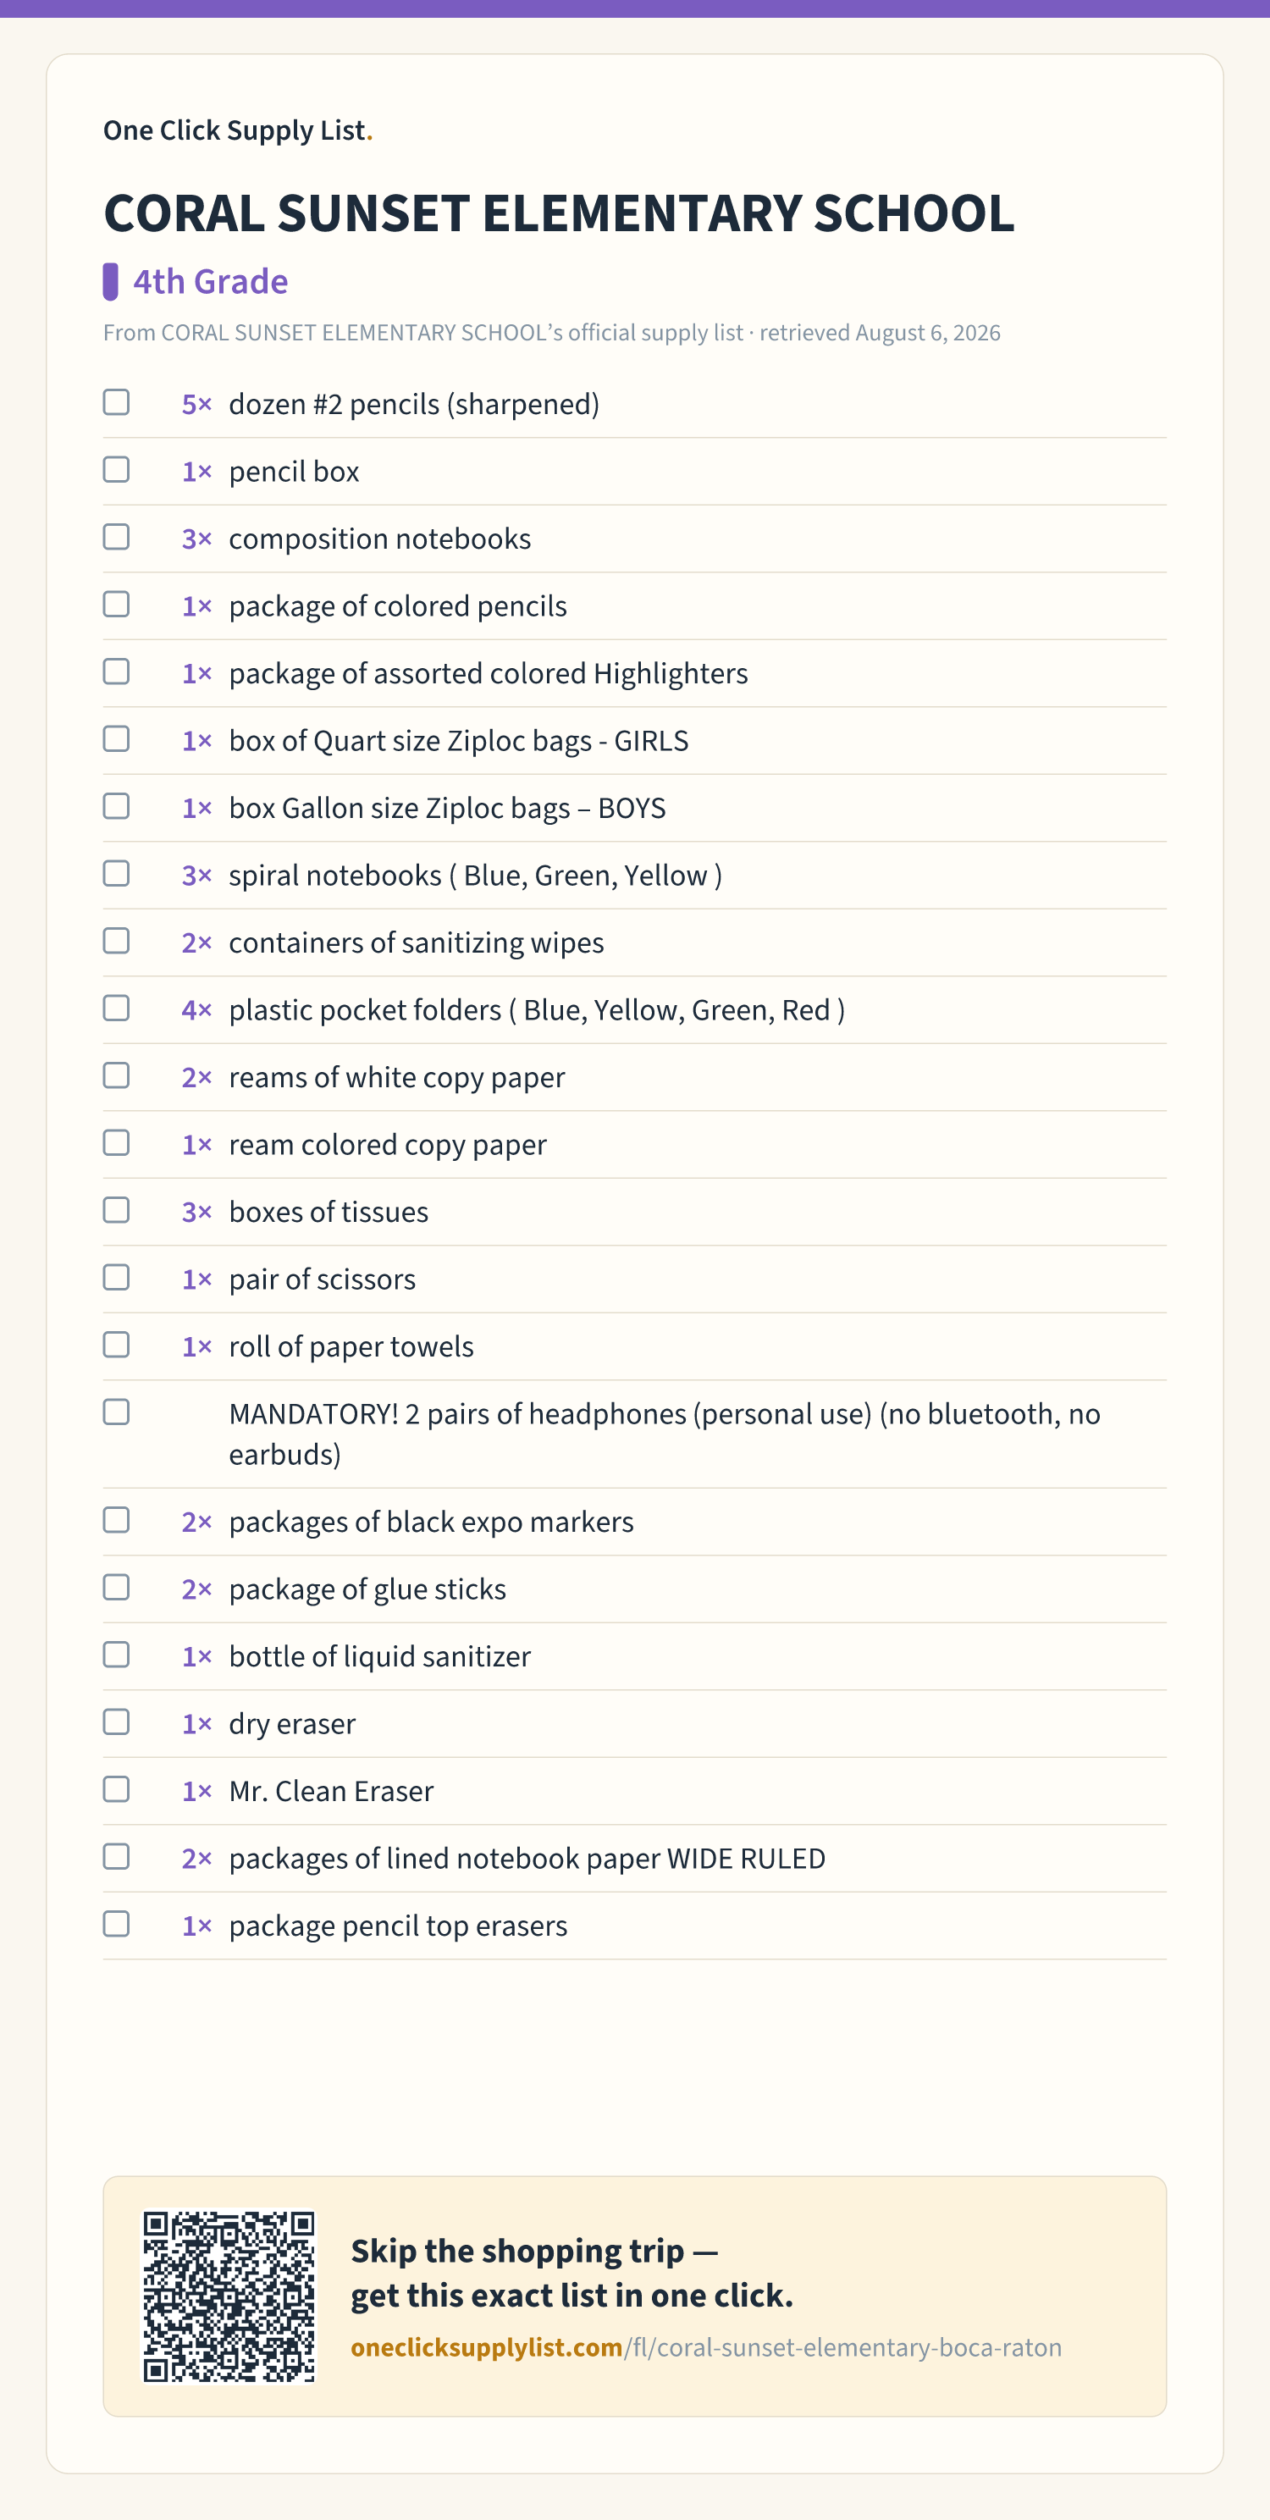Mark composition notebooks as checked
Viewport: 1270px width, 2520px height.
click(117, 537)
